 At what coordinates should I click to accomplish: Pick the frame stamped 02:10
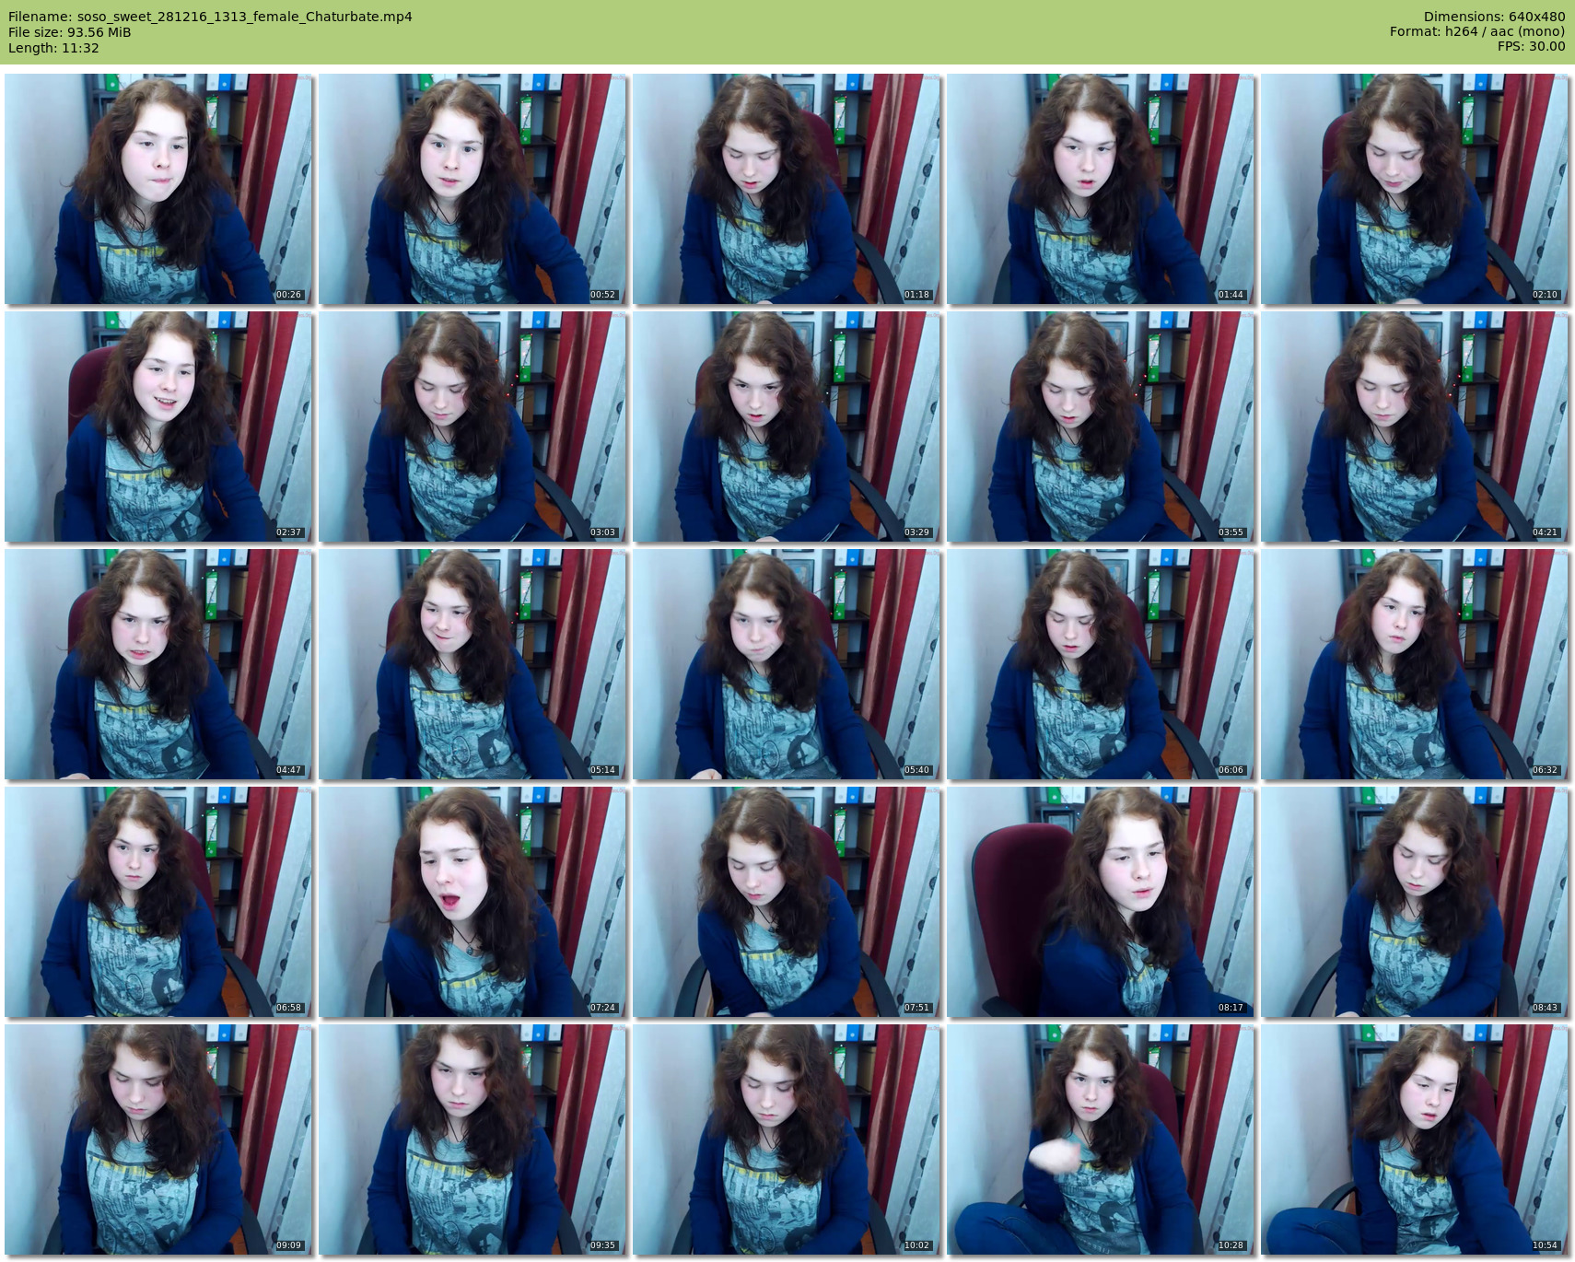(x=1415, y=189)
